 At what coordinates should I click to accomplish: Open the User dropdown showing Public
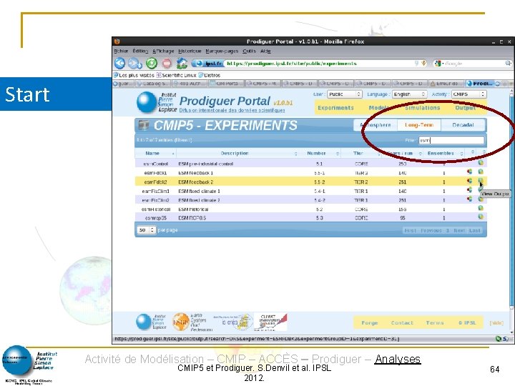tap(345, 94)
